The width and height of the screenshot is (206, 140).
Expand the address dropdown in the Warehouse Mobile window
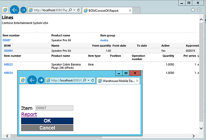(89, 80)
